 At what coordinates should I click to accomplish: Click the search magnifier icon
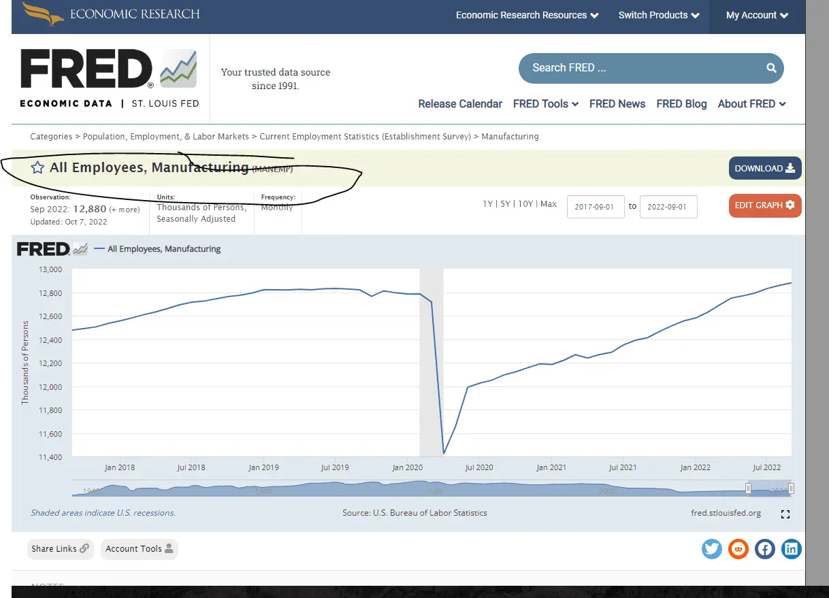tap(771, 68)
